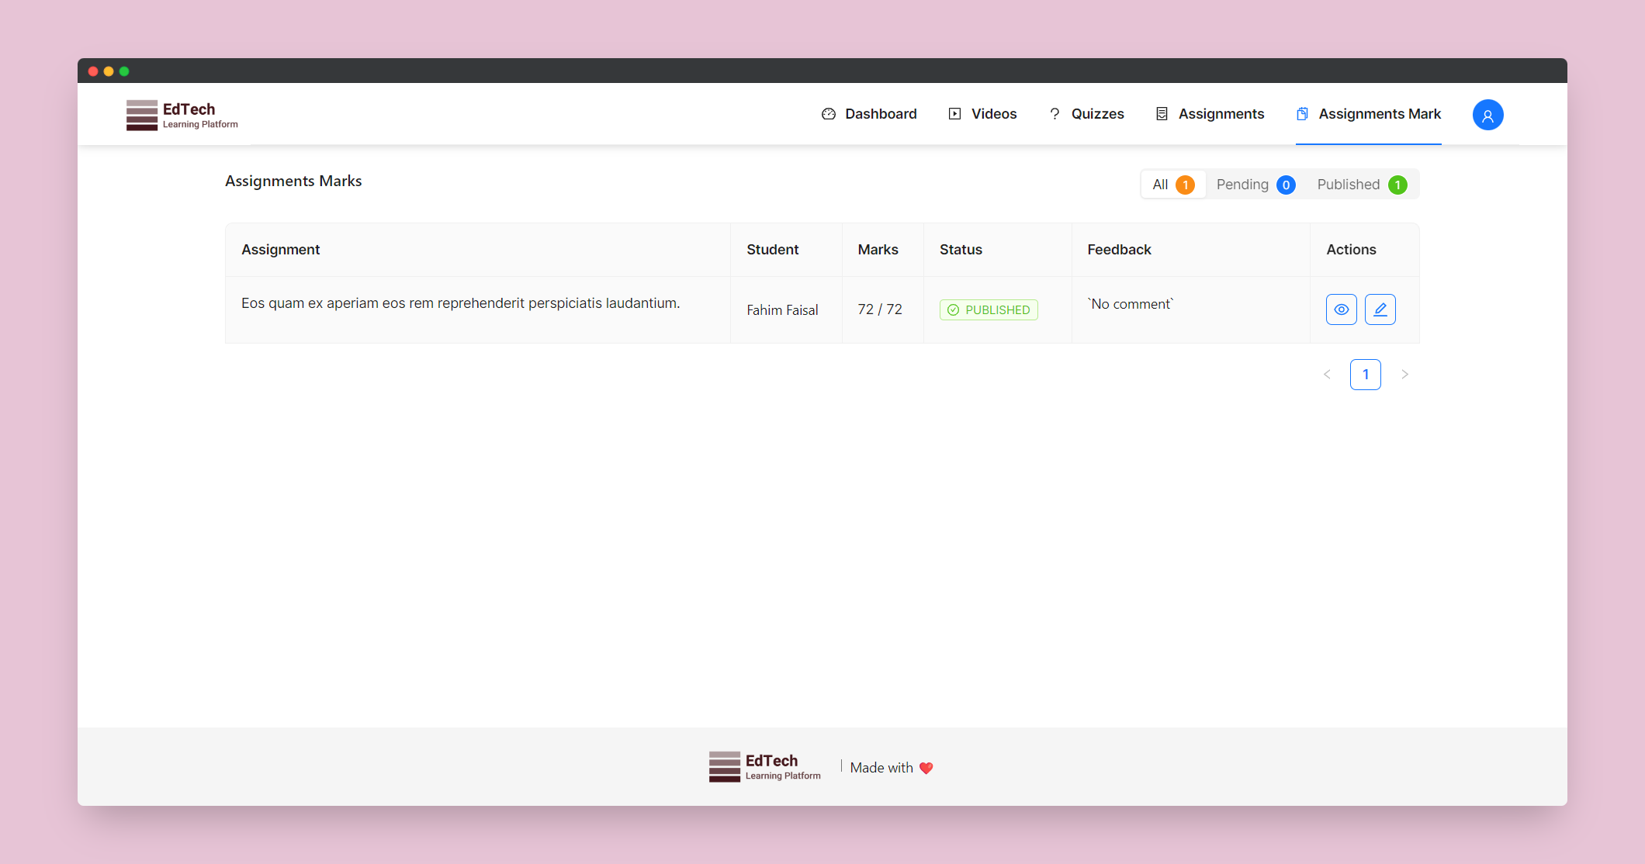Click the pencil edit icon button
The width and height of the screenshot is (1645, 864).
click(1380, 309)
